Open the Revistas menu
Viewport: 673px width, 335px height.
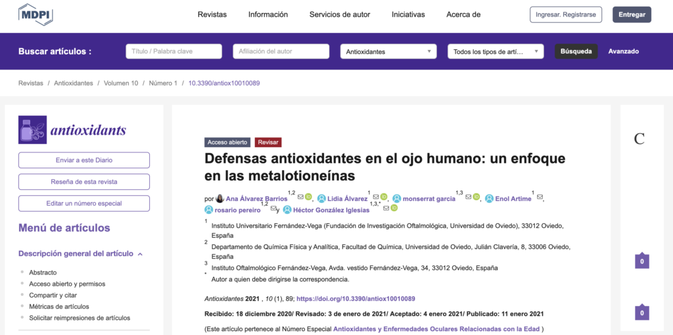pyautogui.click(x=212, y=14)
